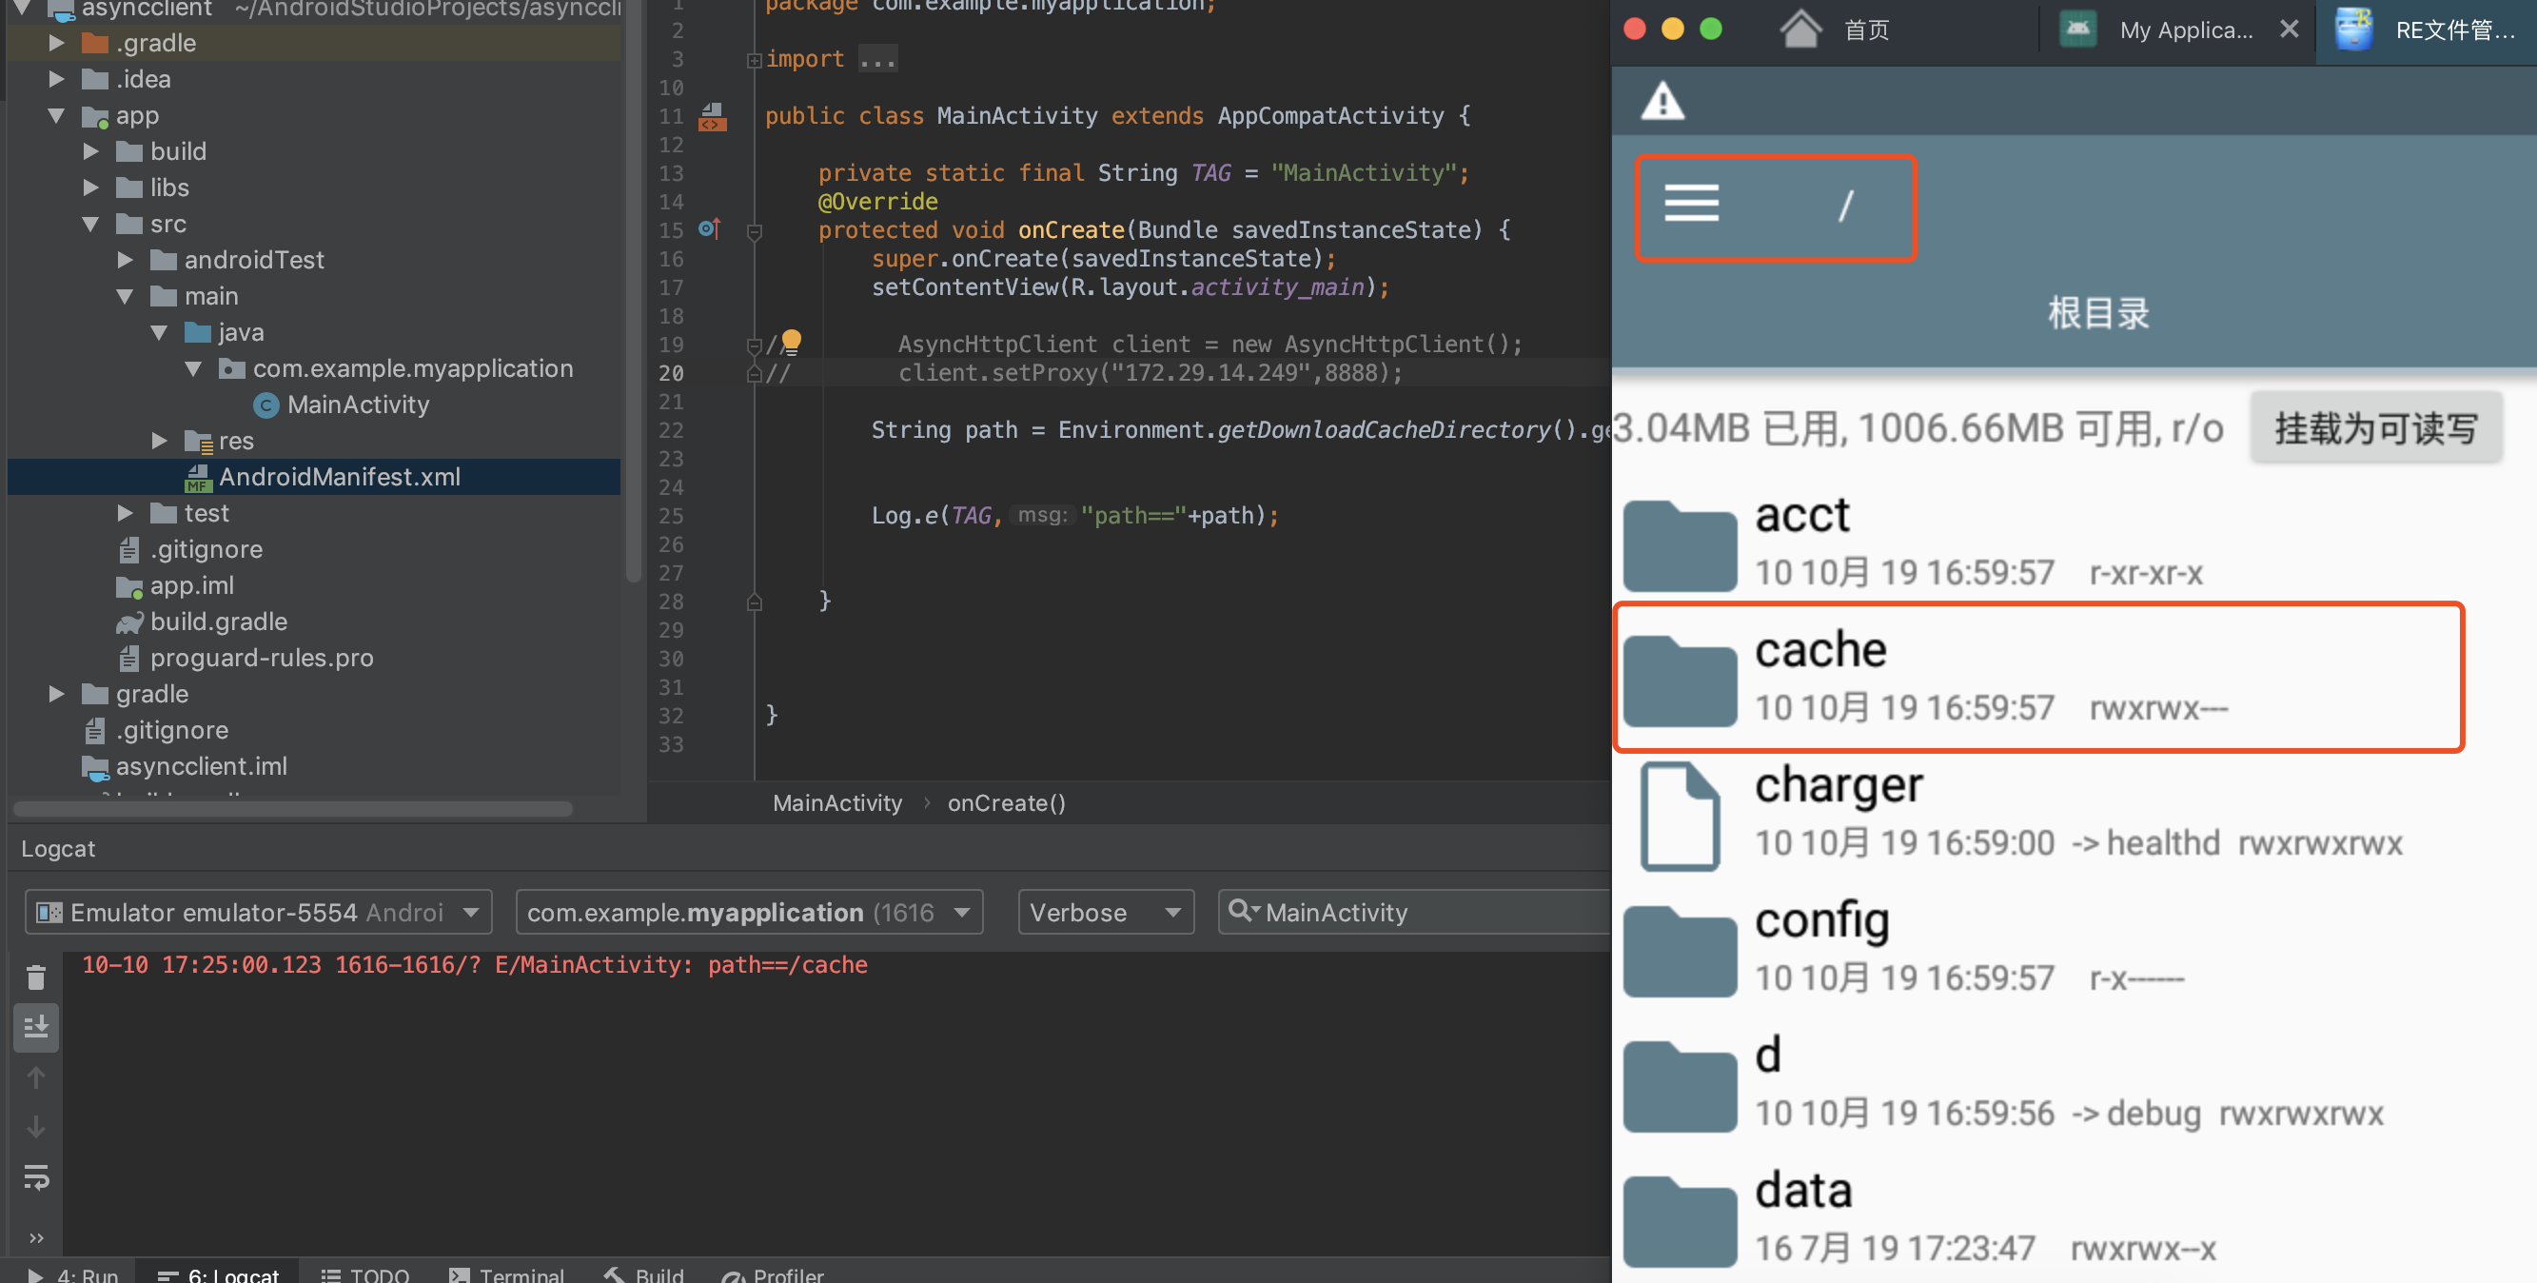Expand the gradle folder
Viewport: 2537px width, 1283px height.
(57, 694)
